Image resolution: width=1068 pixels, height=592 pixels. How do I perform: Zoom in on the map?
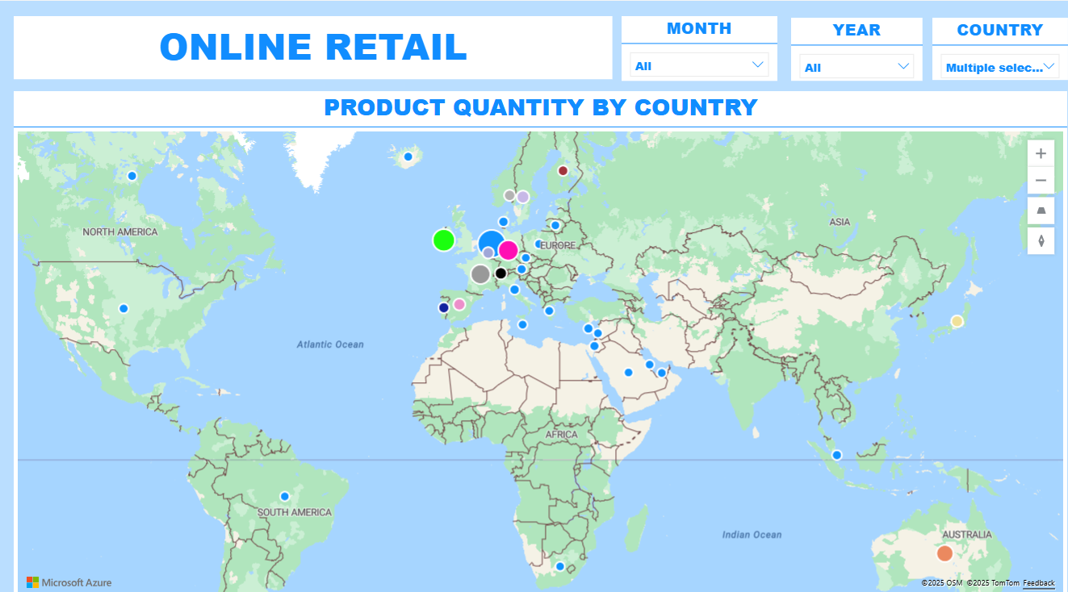click(1041, 153)
